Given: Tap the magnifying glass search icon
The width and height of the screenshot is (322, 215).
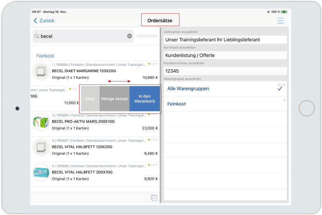Looking at the screenshot, I should [x=37, y=36].
